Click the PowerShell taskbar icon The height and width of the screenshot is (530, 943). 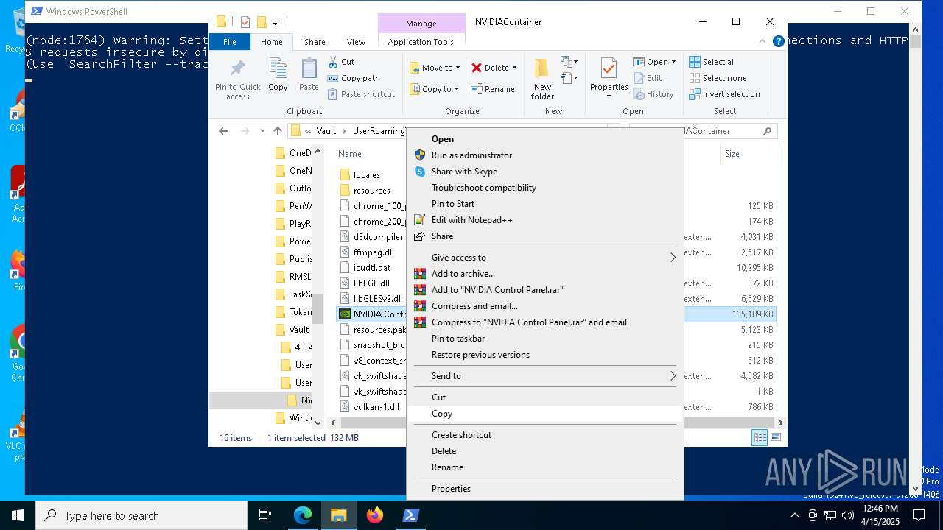tap(411, 515)
